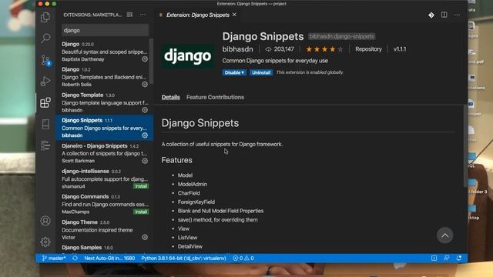Screen dimensions: 493x277
Task: Select the Extension: Django Snippets editor tab
Action: pos(197,15)
